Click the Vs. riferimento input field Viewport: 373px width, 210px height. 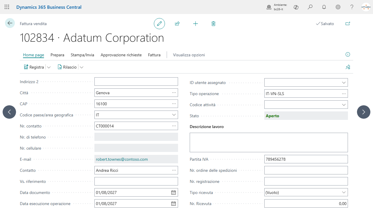[136, 181]
